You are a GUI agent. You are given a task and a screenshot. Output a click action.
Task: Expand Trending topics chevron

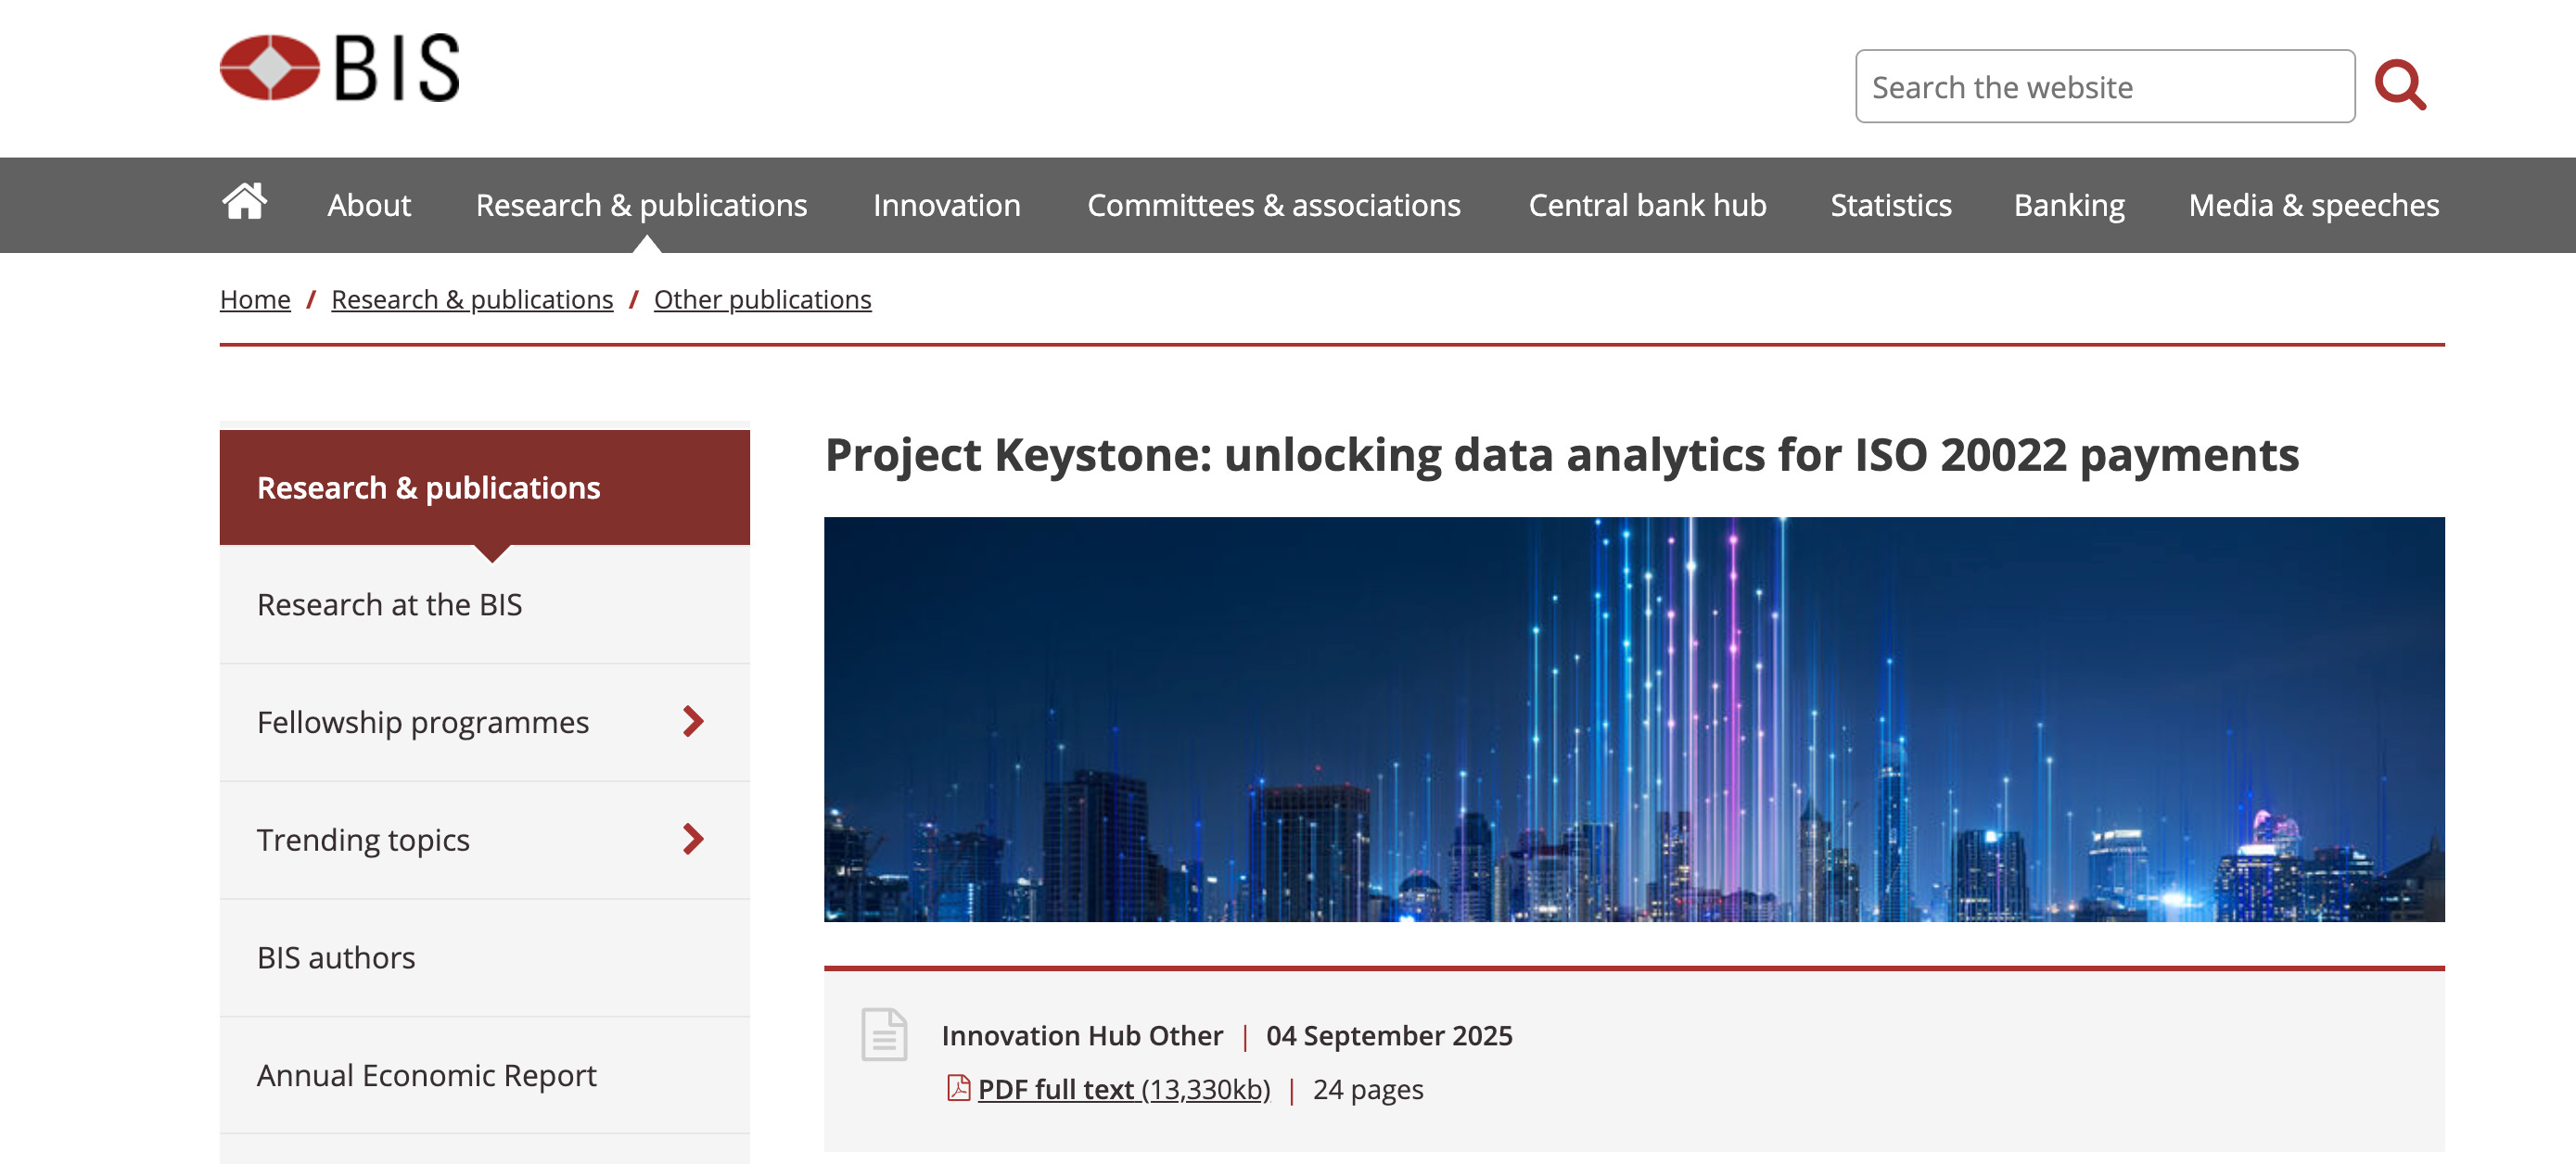(x=693, y=840)
